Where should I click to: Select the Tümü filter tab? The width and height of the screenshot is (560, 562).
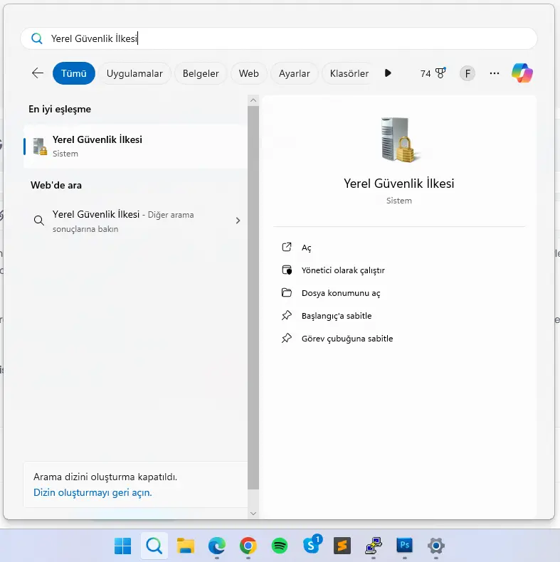click(x=74, y=73)
